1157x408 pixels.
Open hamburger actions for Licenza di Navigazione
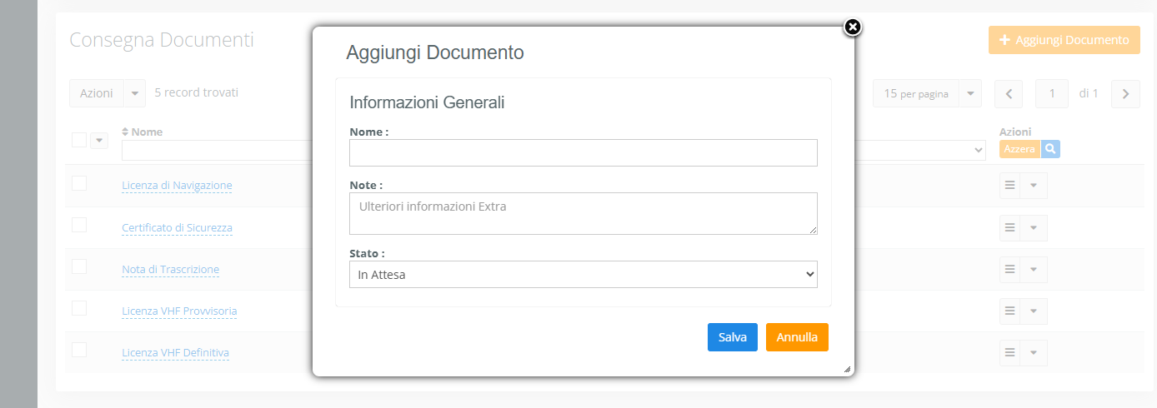pos(1009,186)
